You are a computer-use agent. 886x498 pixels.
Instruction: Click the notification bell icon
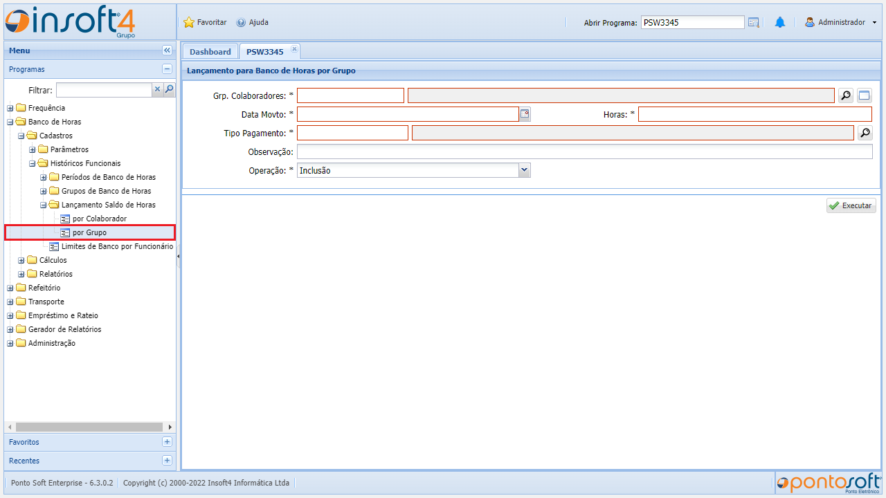click(780, 22)
